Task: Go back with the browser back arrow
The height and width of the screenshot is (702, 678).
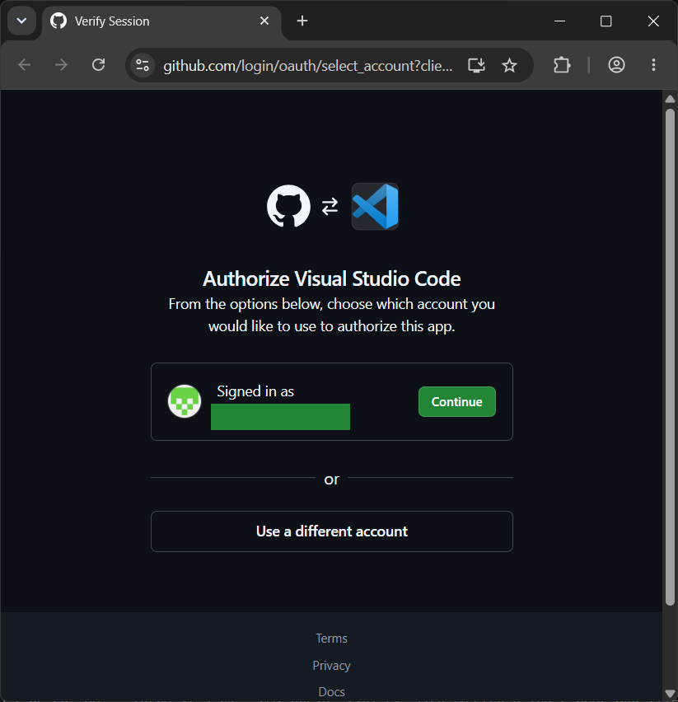Action: (25, 65)
